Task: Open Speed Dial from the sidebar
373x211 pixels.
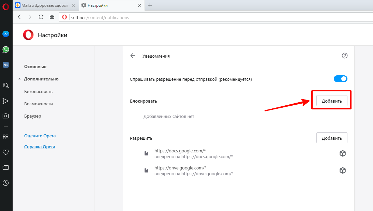Action: click(6, 137)
